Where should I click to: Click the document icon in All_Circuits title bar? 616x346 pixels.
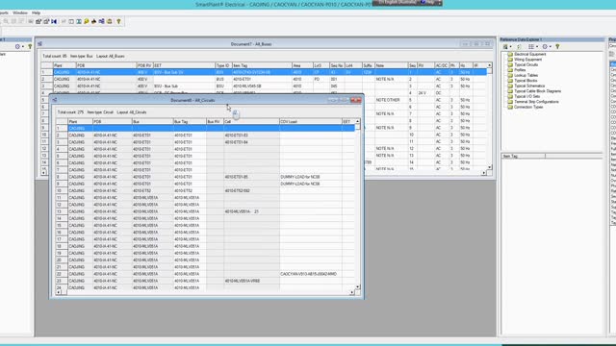[x=55, y=100]
